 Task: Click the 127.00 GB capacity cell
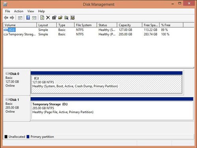(x=125, y=30)
